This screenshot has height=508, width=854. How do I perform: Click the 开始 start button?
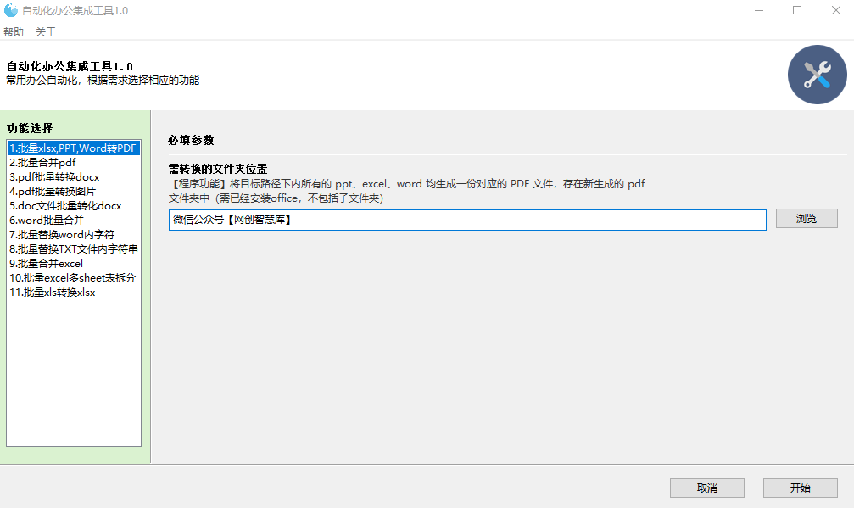coord(800,488)
